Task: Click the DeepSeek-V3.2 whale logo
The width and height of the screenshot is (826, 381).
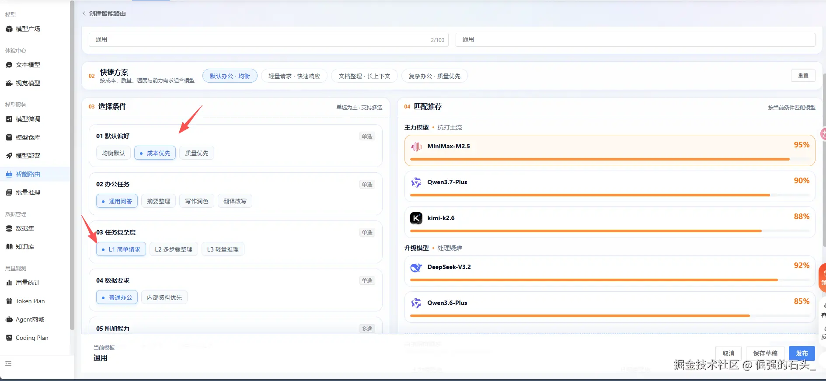Action: (x=416, y=267)
